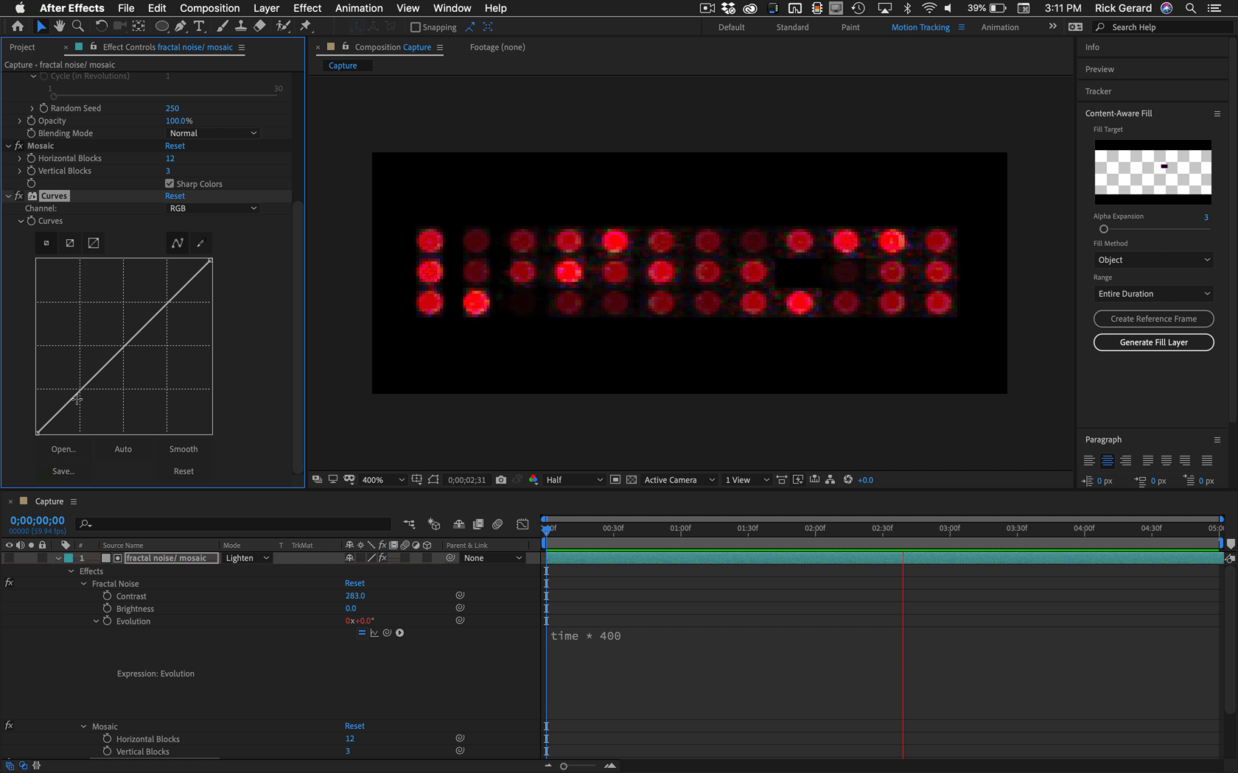Toggle the transparency grid icon
This screenshot has width=1238, height=773.
(632, 480)
